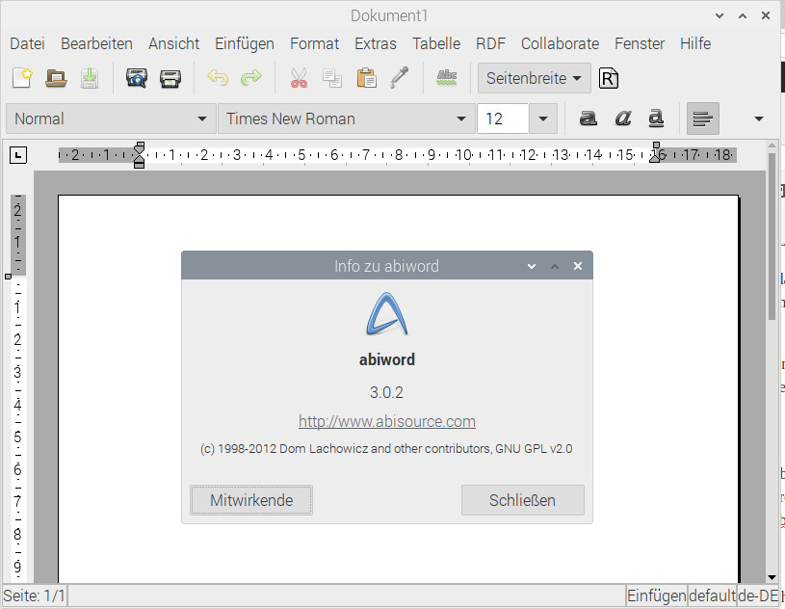Open the Tabelle menu
The height and width of the screenshot is (609, 785).
(x=436, y=43)
